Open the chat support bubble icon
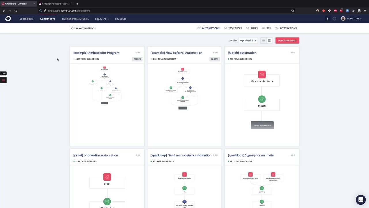Screen dimensions: 369x208 361,200
